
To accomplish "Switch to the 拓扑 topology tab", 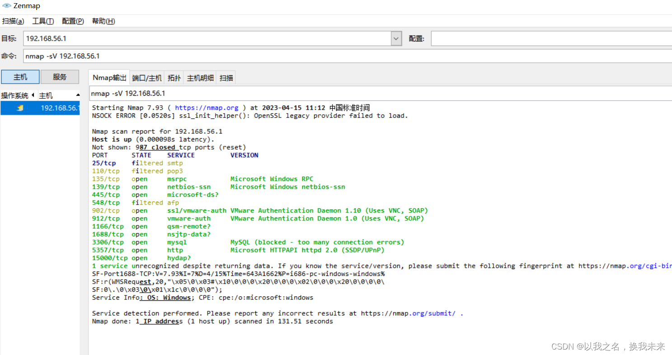I will click(174, 78).
